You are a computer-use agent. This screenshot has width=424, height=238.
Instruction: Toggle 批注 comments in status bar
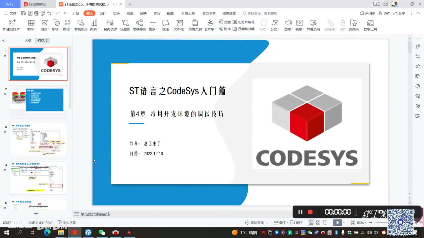[296, 222]
